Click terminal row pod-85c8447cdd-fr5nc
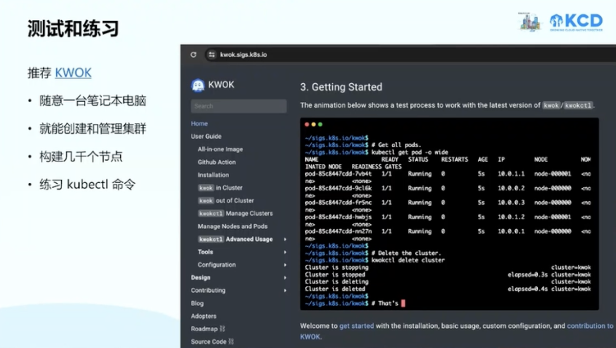Viewport: 616px width, 348px height. click(447, 203)
